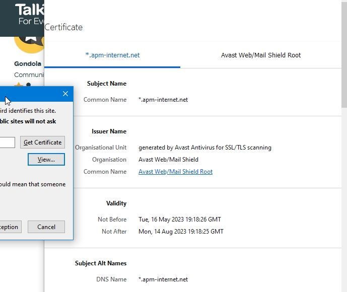Click the Get Certificate button
The height and width of the screenshot is (292, 347).
42,142
